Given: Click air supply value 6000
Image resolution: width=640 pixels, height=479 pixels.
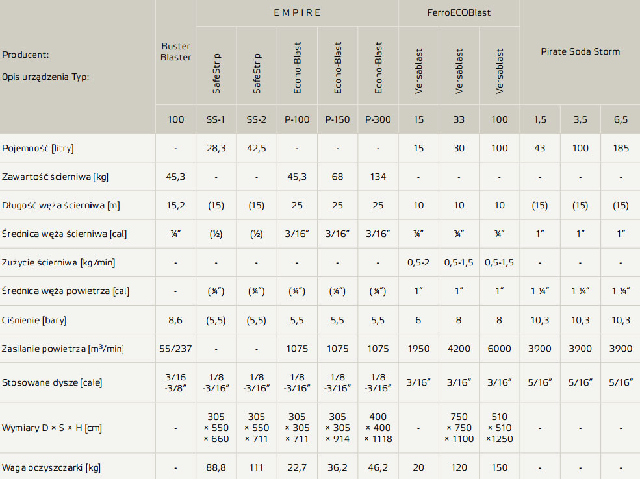Looking at the screenshot, I should pos(499,349).
